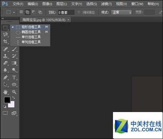Image resolution: width=163 pixels, height=139 pixels.
Task: Open the 文字(Y) menu
Action: (77, 4)
